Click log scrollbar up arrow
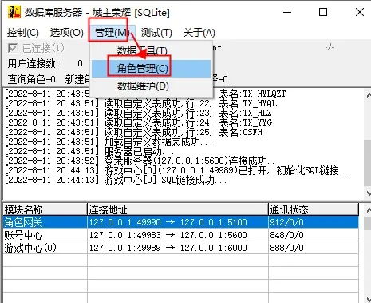The height and width of the screenshot is (303, 371). pos(368,95)
